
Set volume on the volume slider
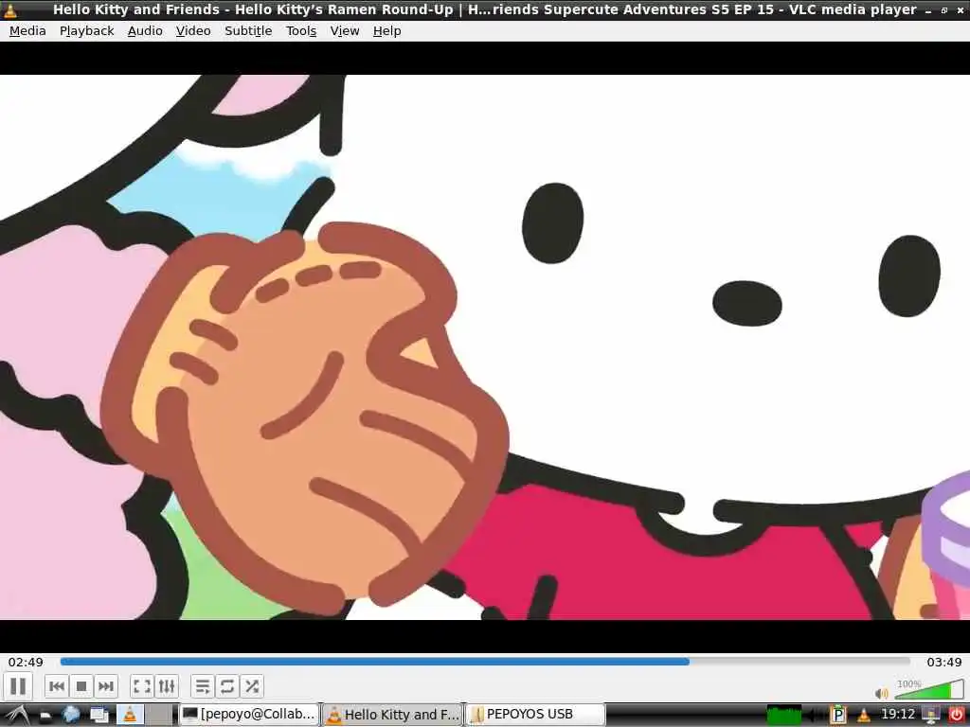[929, 689]
